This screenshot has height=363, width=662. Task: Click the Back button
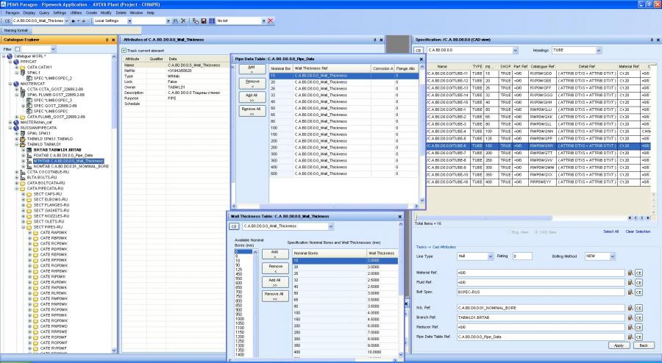644,345
